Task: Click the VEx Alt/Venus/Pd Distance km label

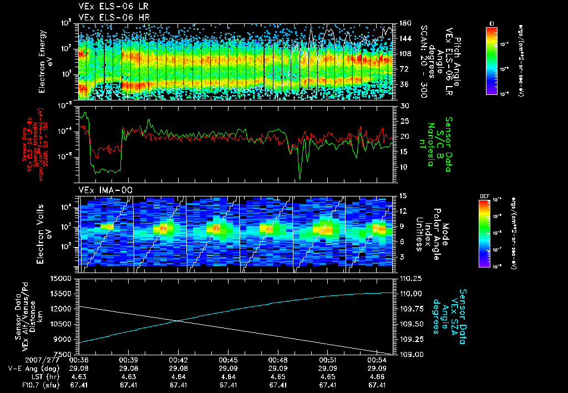Action: (x=29, y=316)
